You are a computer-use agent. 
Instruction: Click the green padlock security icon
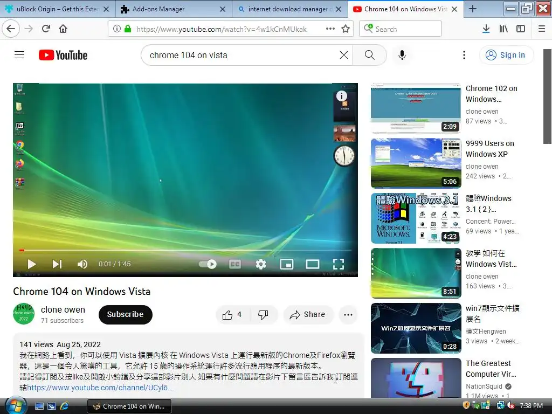(x=128, y=29)
